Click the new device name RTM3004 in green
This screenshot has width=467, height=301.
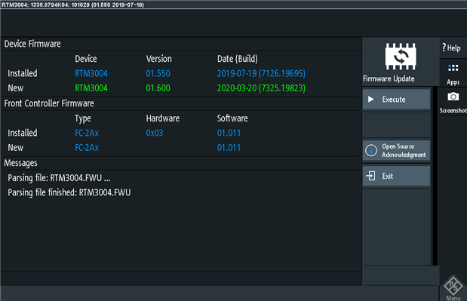pyautogui.click(x=91, y=88)
